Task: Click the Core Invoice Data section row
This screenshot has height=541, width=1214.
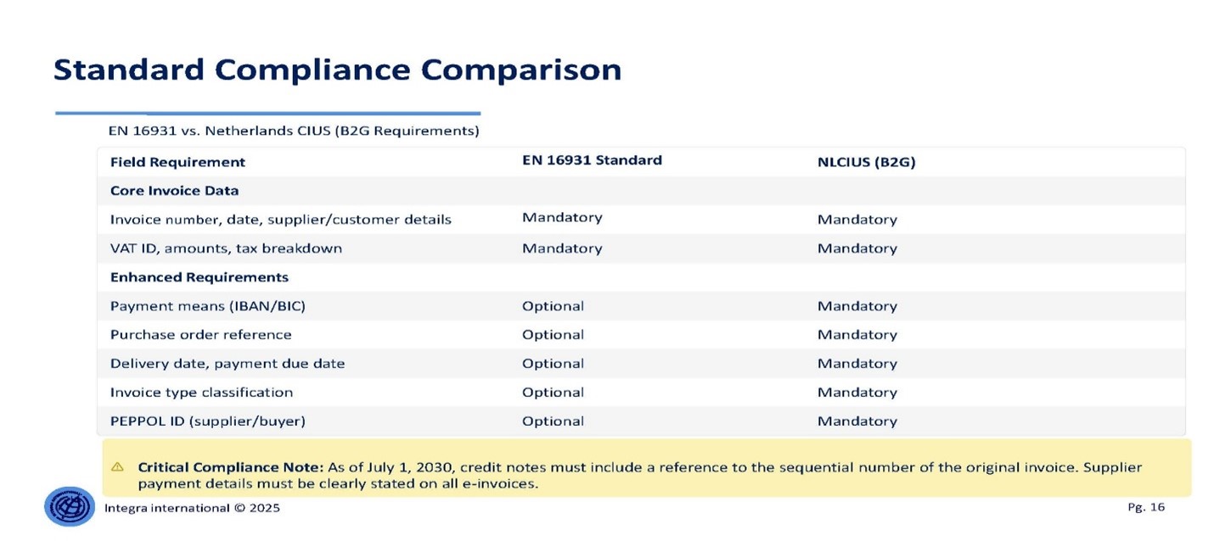Action: (174, 191)
